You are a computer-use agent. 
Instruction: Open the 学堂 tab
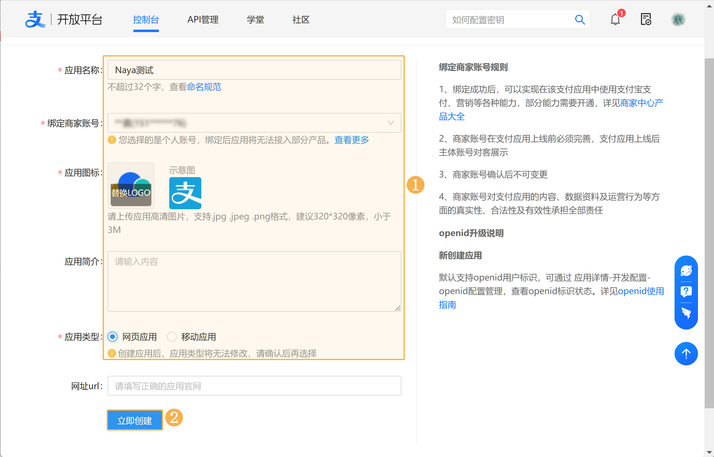(255, 20)
